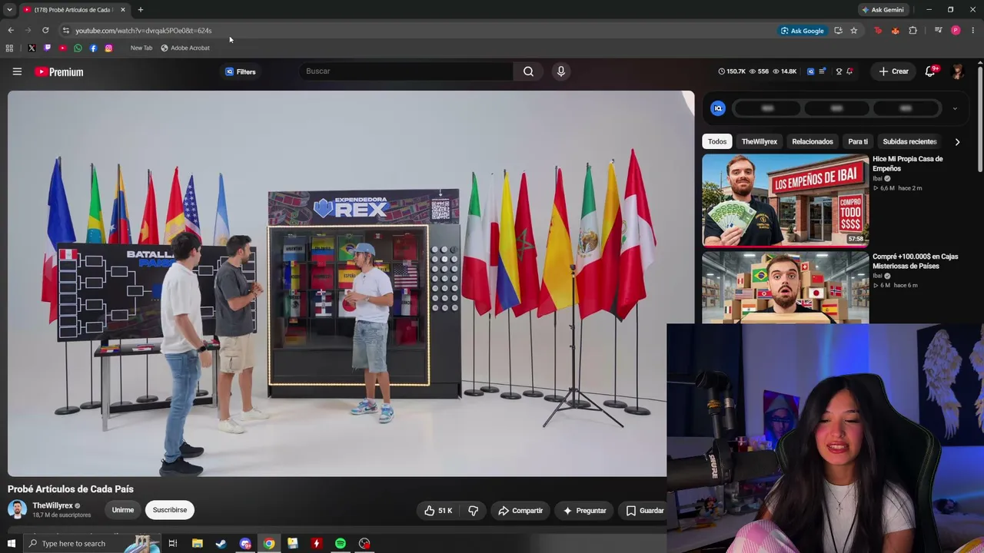984x553 pixels.
Task: Open 'Hice Mi Propia Casa de Empeños' thumbnail
Action: click(x=786, y=200)
